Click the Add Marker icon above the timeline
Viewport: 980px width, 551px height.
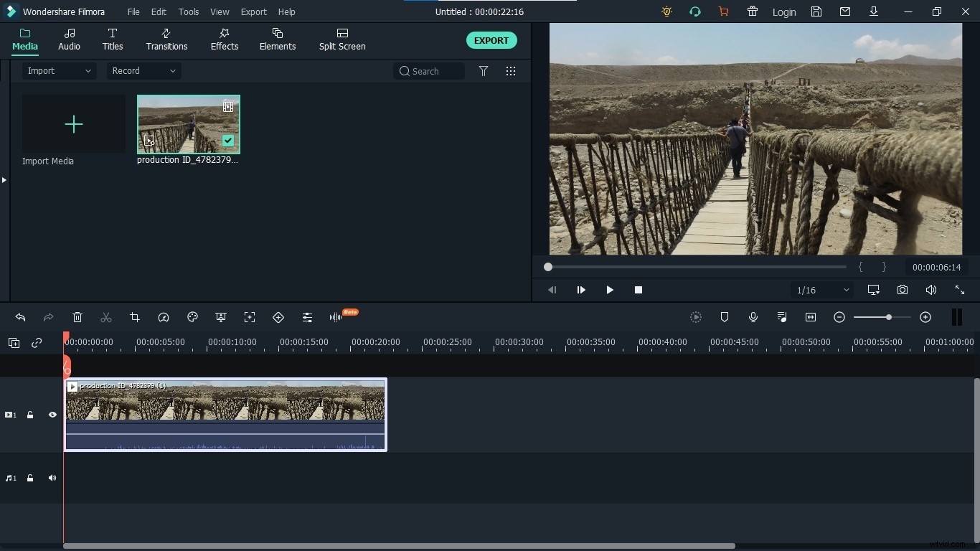point(725,318)
